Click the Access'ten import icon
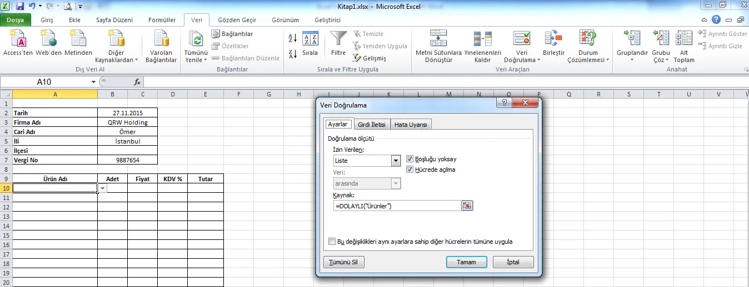 pyautogui.click(x=18, y=39)
